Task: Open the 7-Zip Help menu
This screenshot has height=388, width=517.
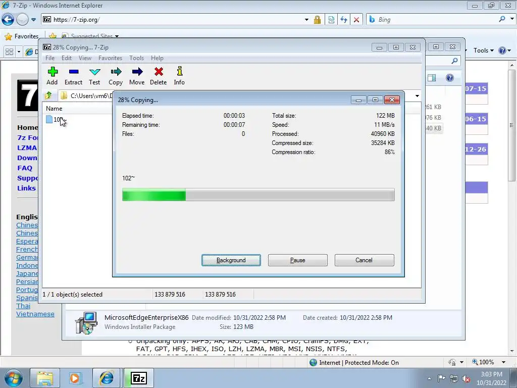Action: 158,58
